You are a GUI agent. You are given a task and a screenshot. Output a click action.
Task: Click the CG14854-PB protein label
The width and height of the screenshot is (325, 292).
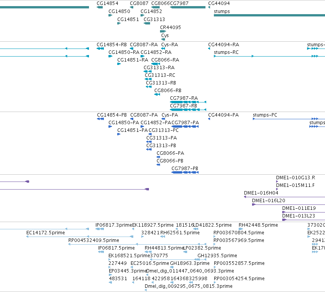tap(112, 115)
